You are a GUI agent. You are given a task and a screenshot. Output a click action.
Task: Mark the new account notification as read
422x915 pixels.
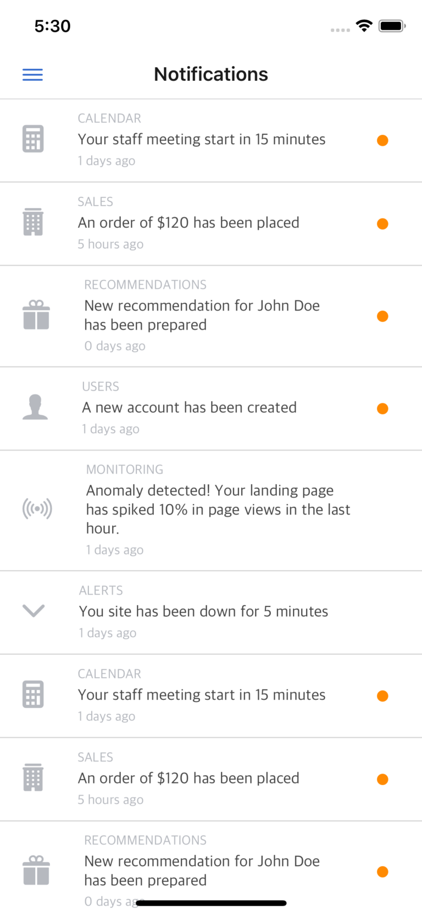coord(382,408)
